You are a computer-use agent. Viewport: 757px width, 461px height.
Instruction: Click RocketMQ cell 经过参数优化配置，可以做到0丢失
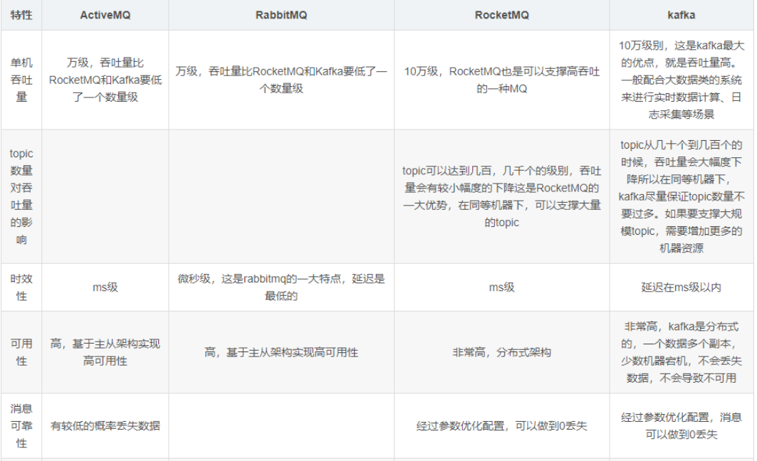click(x=501, y=426)
